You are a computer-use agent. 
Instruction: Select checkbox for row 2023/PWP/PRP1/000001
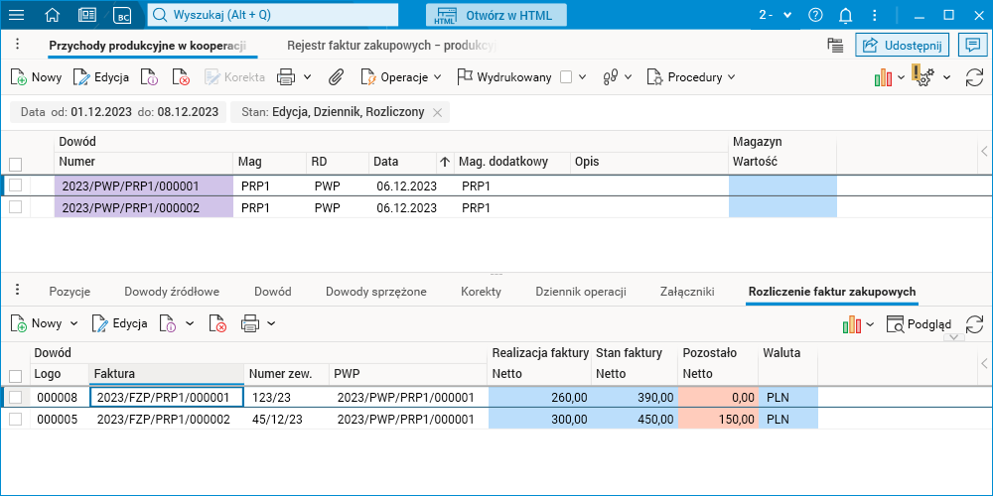15,186
